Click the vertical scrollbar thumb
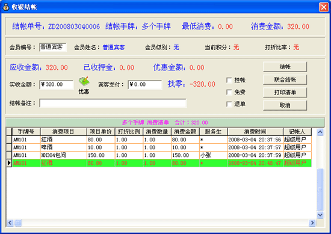 [x=320, y=189]
